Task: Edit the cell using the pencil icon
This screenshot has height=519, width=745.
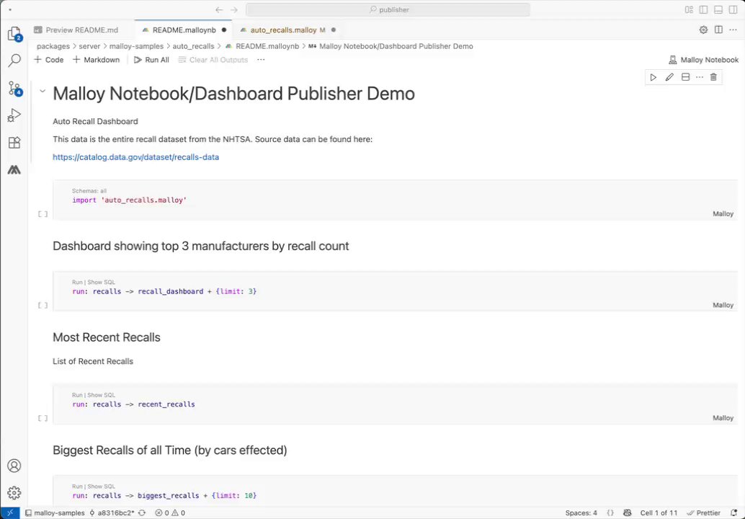Action: [669, 77]
